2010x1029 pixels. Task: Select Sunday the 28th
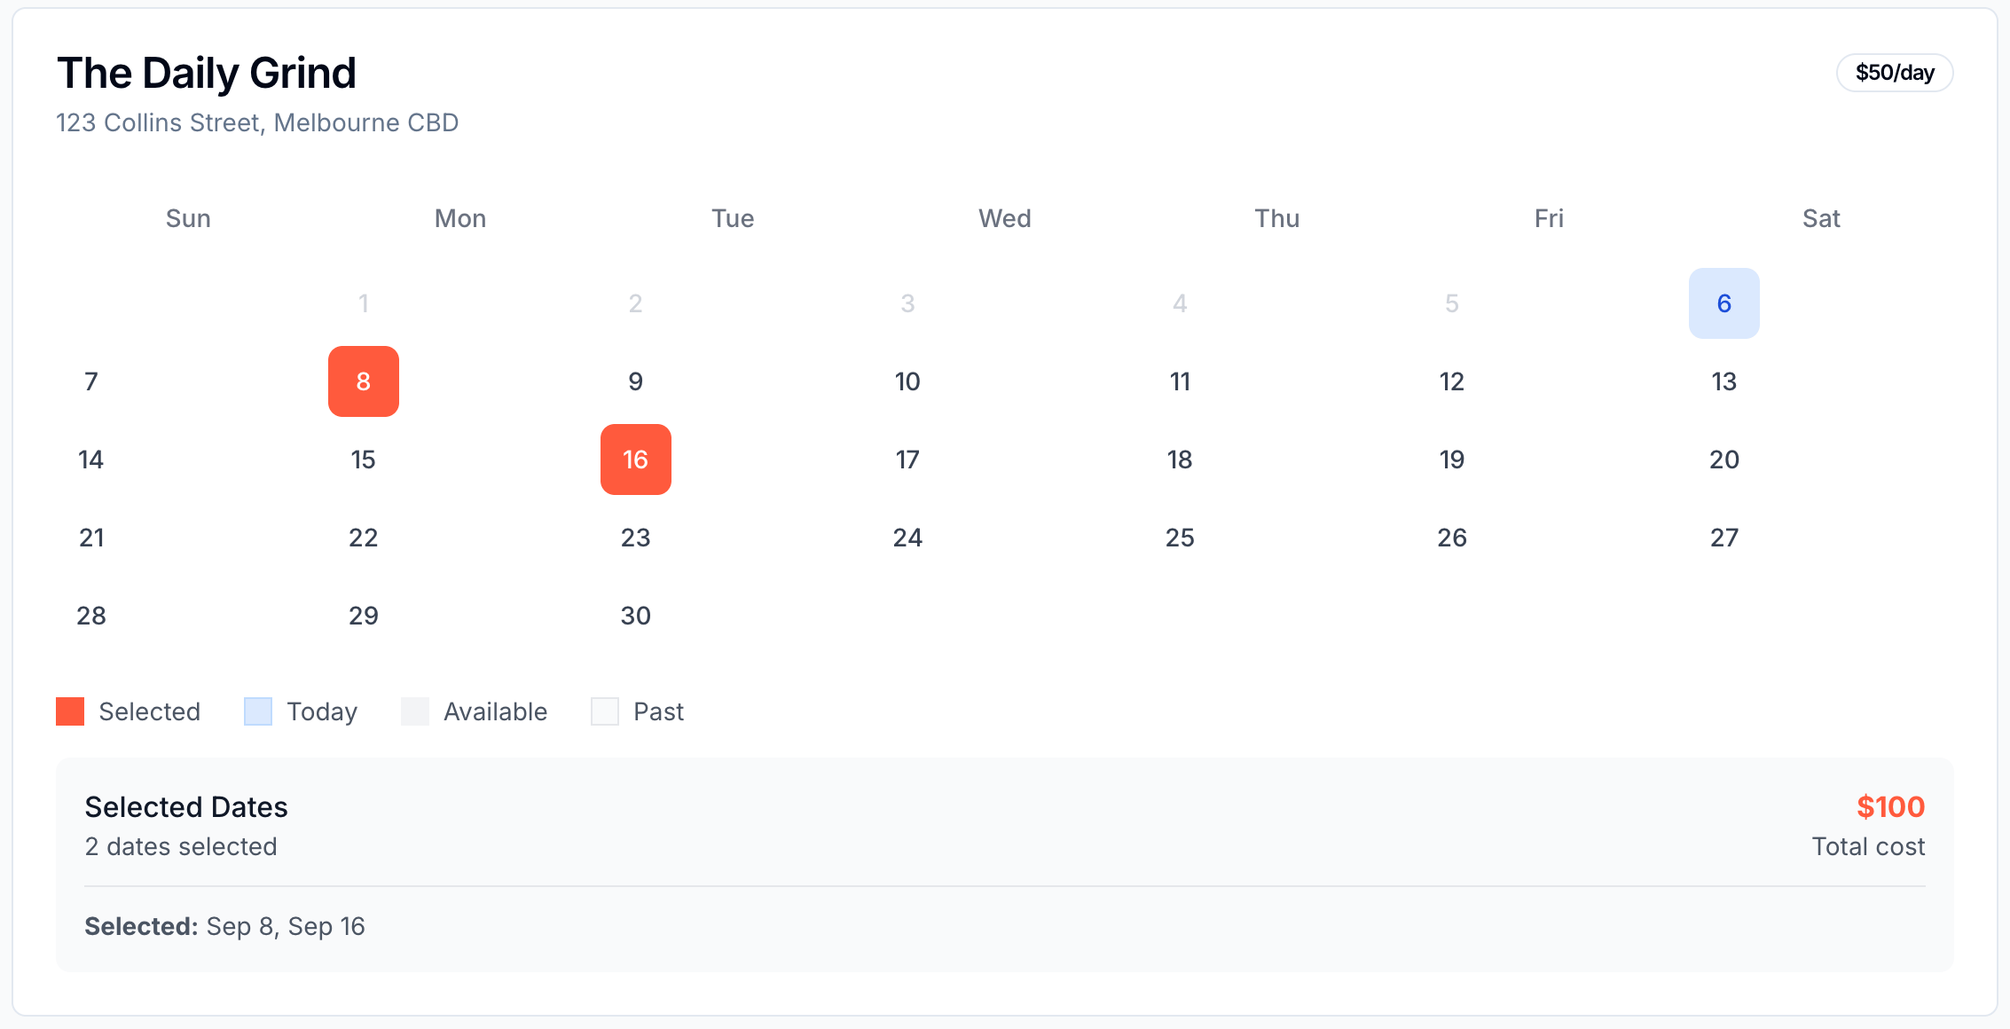tap(90, 616)
